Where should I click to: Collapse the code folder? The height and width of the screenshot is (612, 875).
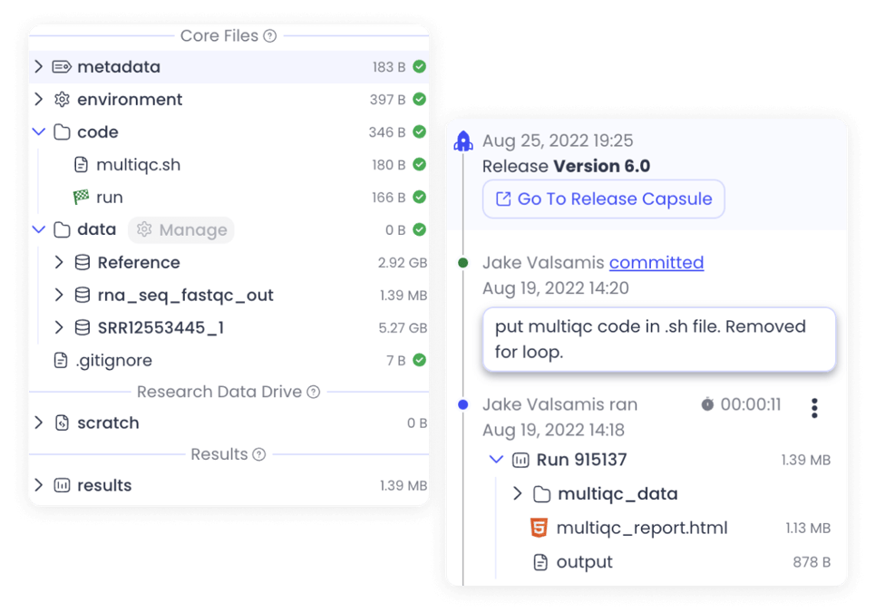click(x=38, y=131)
